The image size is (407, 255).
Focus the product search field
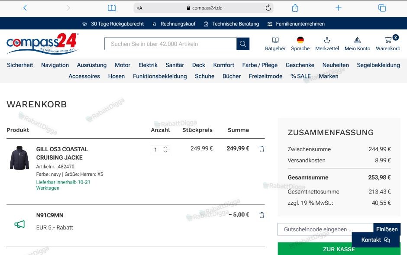[171, 44]
